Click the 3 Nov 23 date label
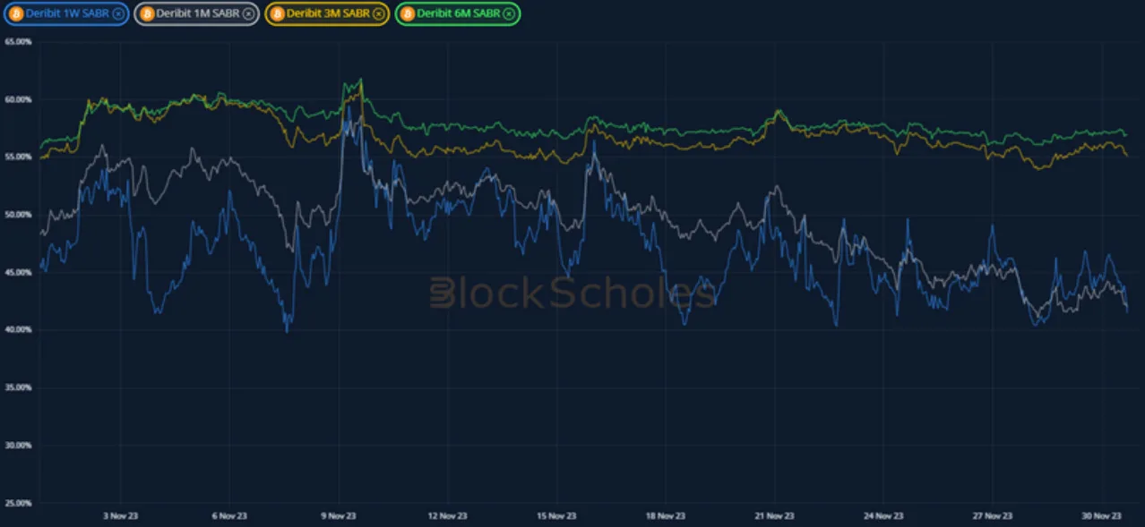This screenshot has width=1145, height=527. click(121, 515)
